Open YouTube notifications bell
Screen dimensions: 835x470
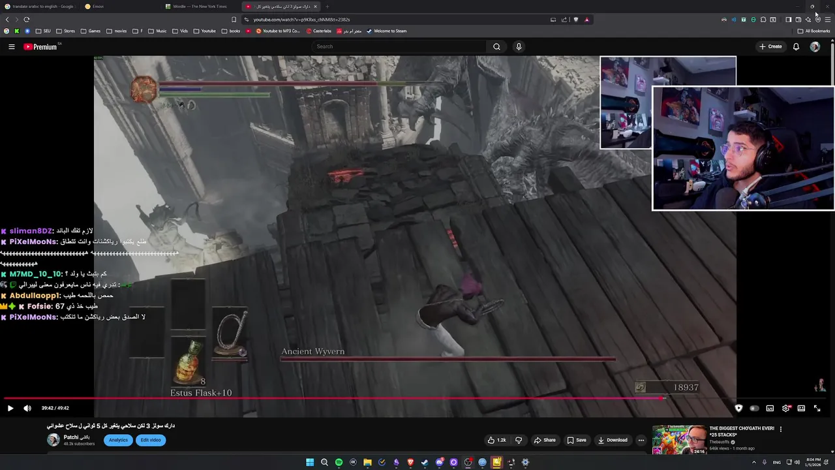[796, 46]
